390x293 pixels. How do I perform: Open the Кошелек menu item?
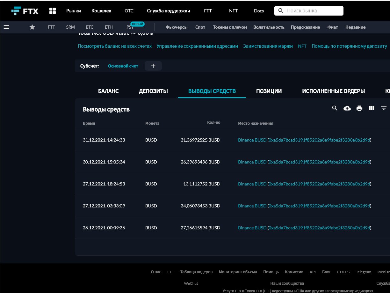[x=101, y=11]
